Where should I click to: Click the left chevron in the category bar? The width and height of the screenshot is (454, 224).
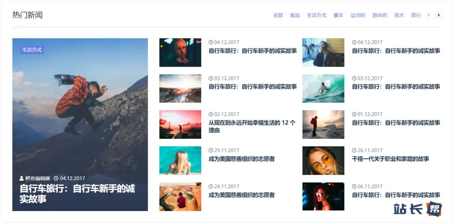pos(429,15)
